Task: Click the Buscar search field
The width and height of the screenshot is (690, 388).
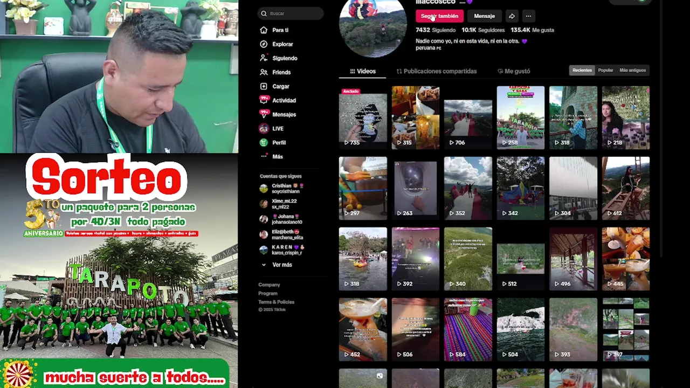Action: click(x=291, y=13)
